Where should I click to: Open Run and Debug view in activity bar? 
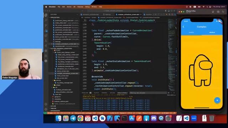(46, 31)
